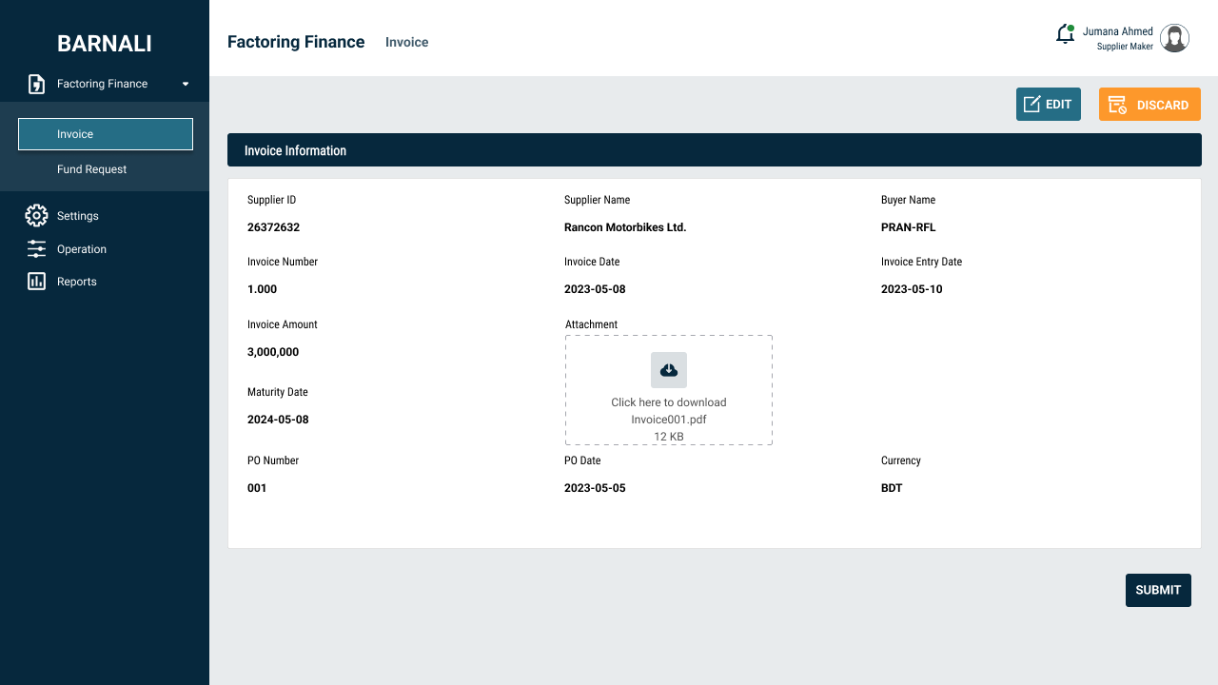The height and width of the screenshot is (685, 1218).
Task: Click the Supplier Maker role label
Action: click(1125, 47)
